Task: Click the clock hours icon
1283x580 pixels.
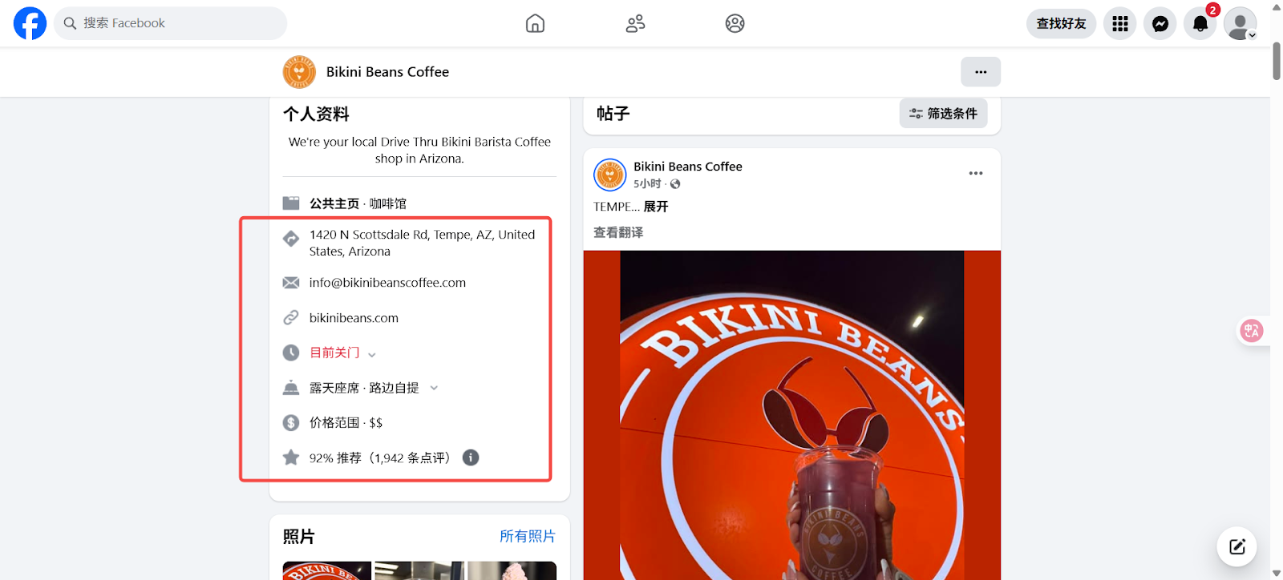Action: tap(291, 352)
